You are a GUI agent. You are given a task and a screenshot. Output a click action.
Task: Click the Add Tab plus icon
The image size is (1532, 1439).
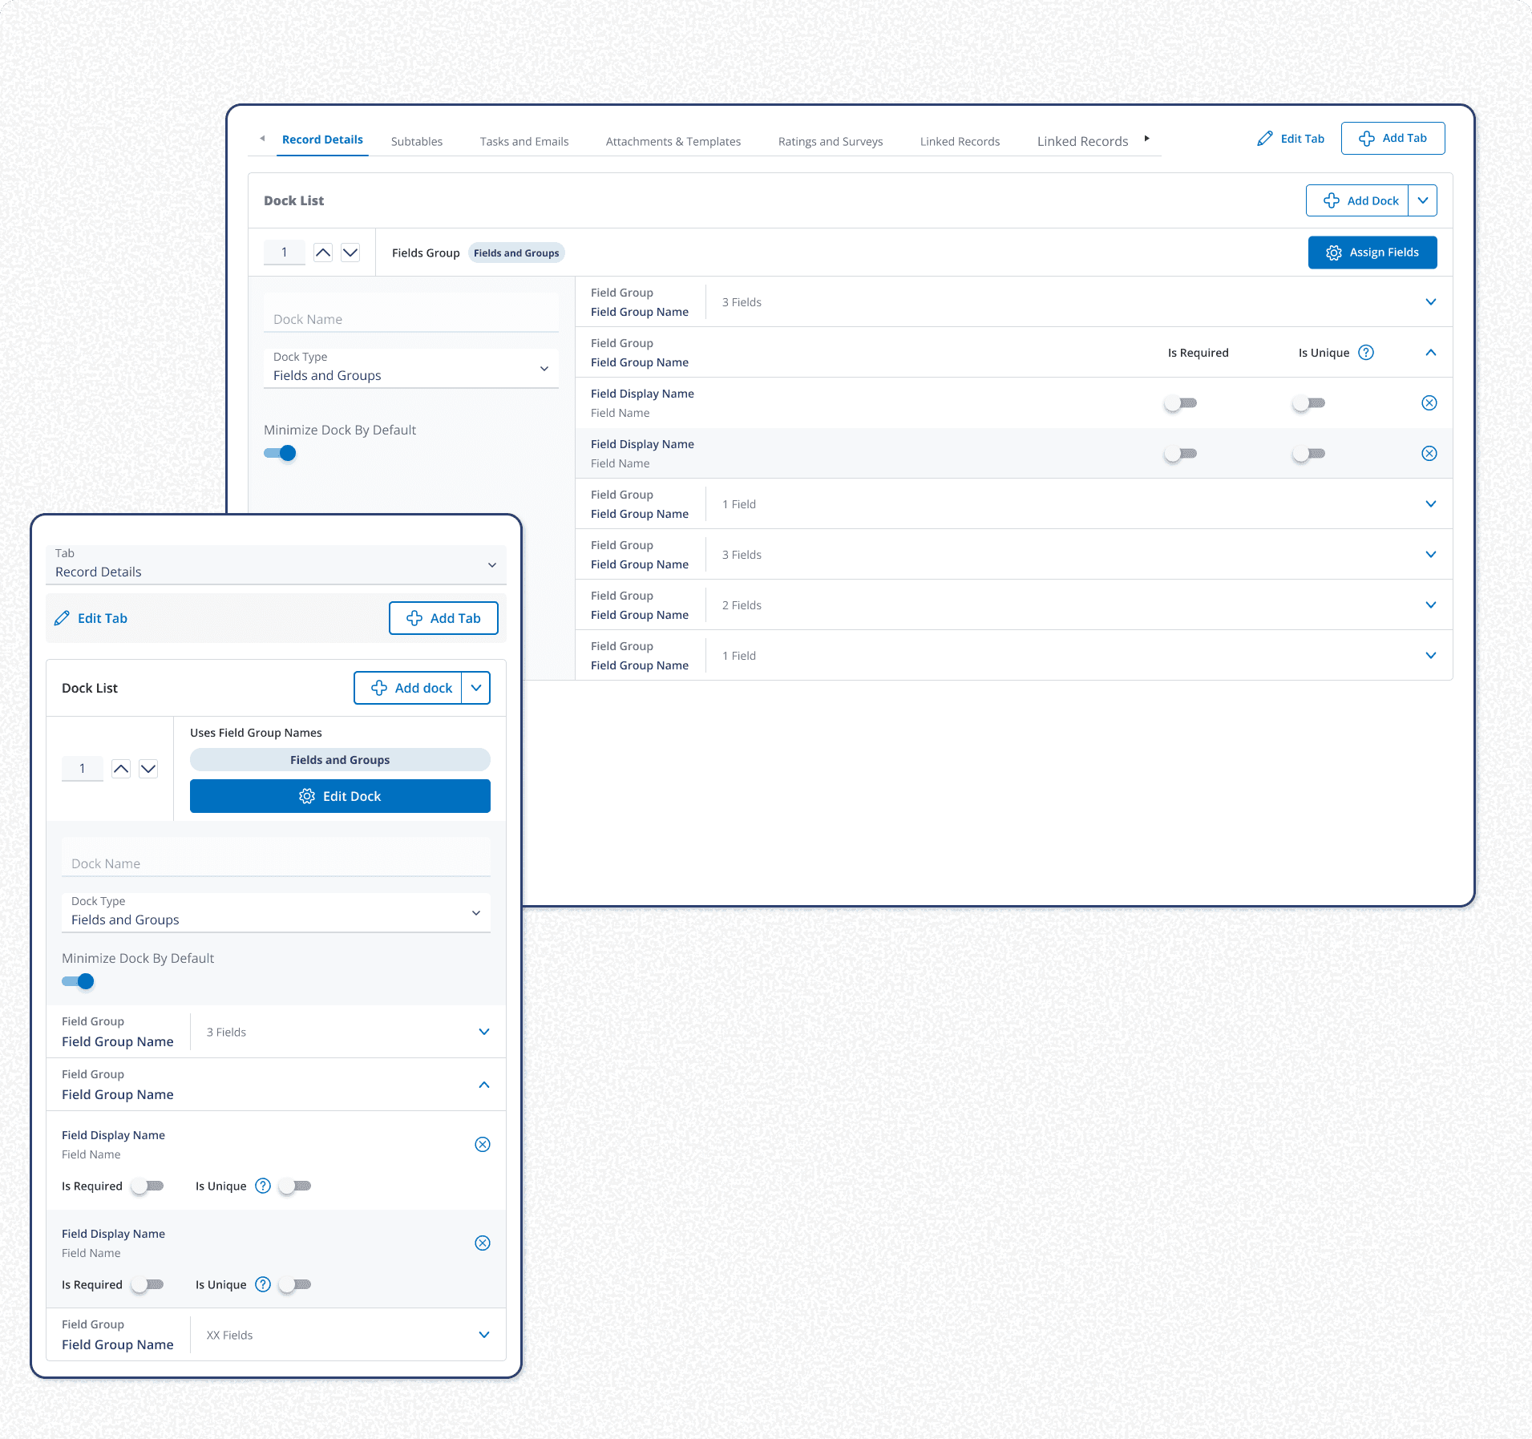[1368, 138]
